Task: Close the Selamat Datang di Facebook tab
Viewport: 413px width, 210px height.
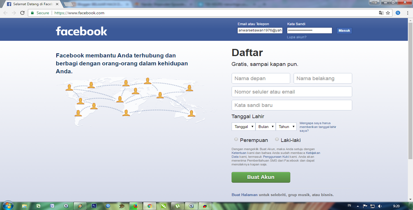Action: pyautogui.click(x=57, y=4)
